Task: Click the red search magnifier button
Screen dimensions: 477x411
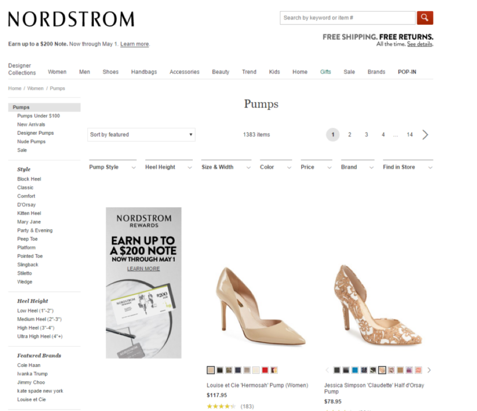Action: (425, 18)
